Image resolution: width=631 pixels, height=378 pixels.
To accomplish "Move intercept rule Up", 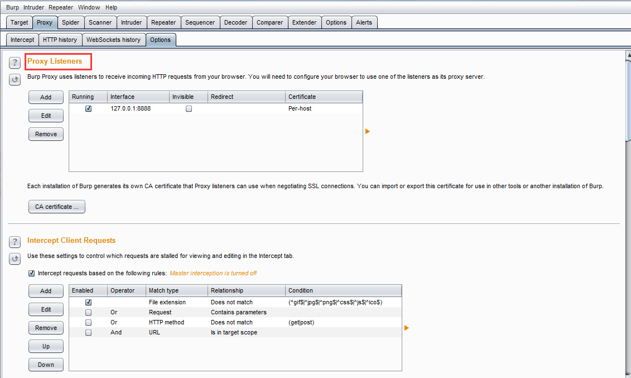I will point(46,346).
